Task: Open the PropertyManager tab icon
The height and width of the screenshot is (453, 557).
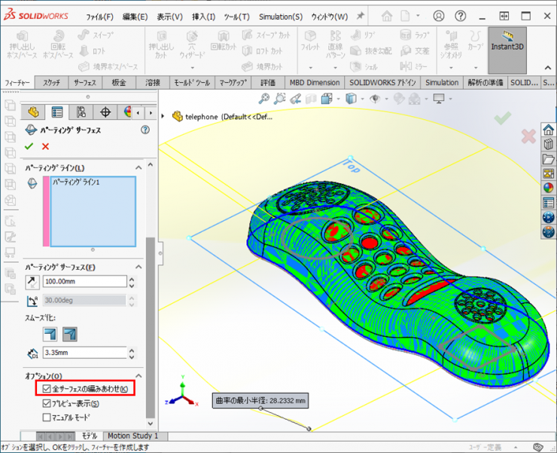Action: 57,112
